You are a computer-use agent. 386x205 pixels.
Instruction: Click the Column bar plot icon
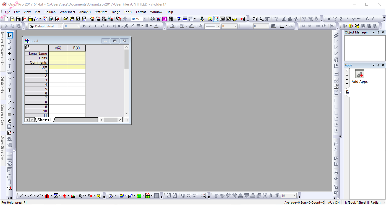click(47, 196)
